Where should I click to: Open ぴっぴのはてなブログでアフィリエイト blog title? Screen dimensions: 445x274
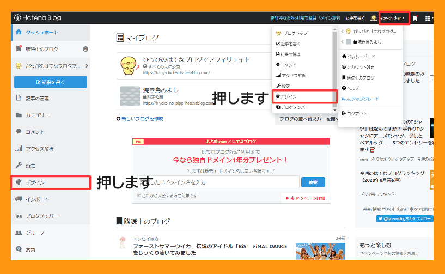point(197,59)
